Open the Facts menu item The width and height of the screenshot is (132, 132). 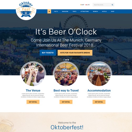click(56, 11)
